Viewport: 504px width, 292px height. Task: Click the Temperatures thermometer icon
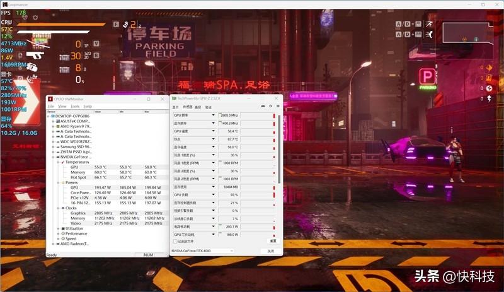click(63, 162)
